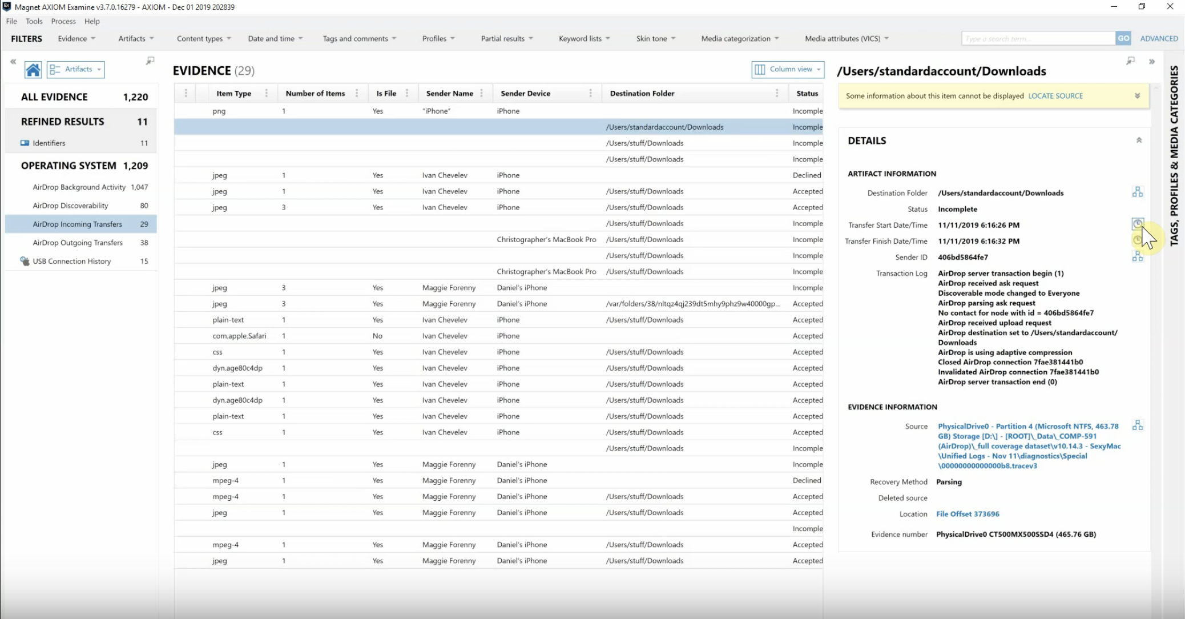Open AirDrop Discoverability artifacts
Viewport: 1185px width, 619px height.
pyautogui.click(x=81, y=206)
